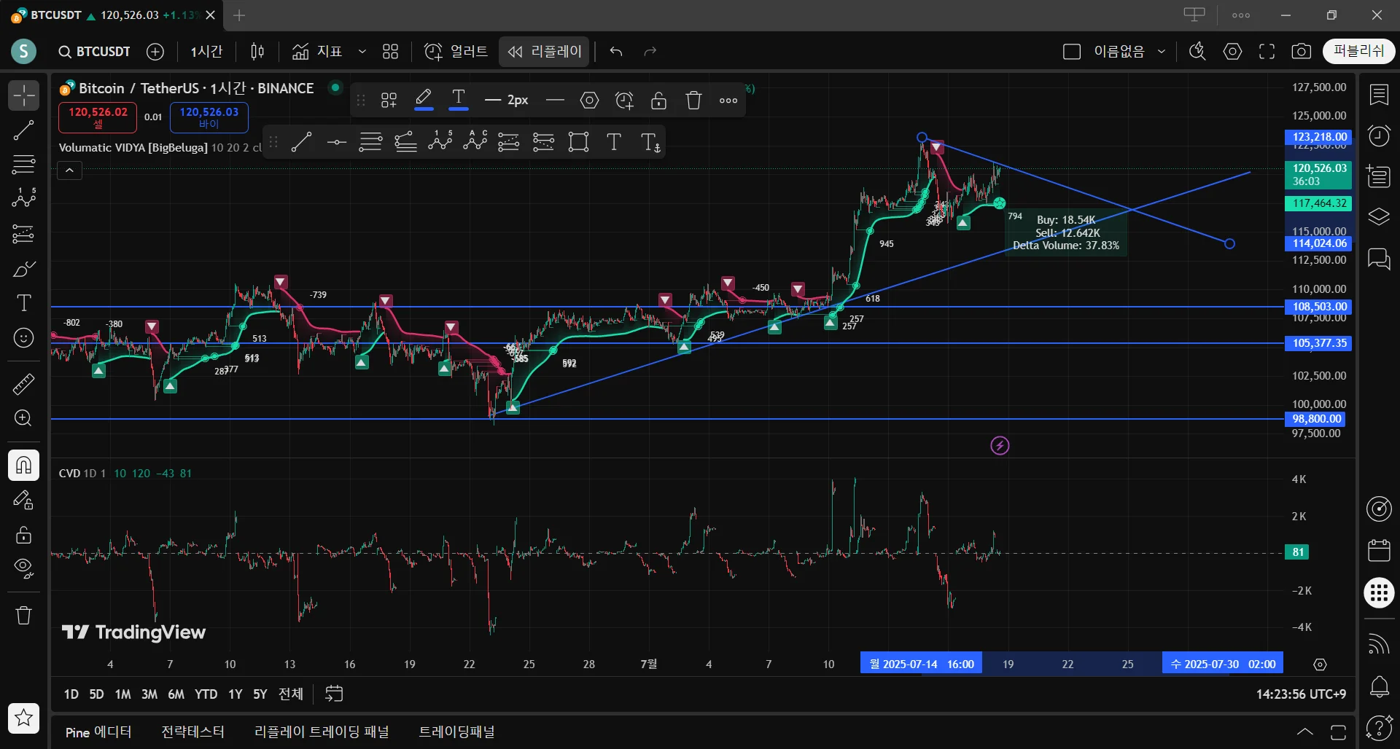The image size is (1400, 749).
Task: Delete drawing with floating toolbar trash icon
Action: pos(693,101)
